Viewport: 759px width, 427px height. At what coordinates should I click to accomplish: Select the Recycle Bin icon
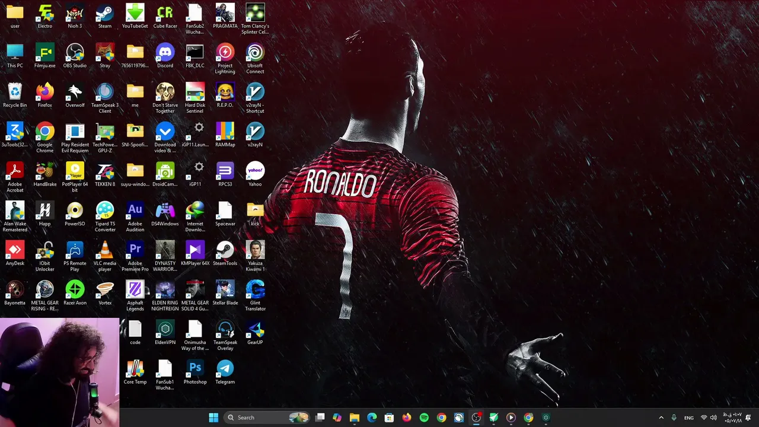tap(15, 95)
